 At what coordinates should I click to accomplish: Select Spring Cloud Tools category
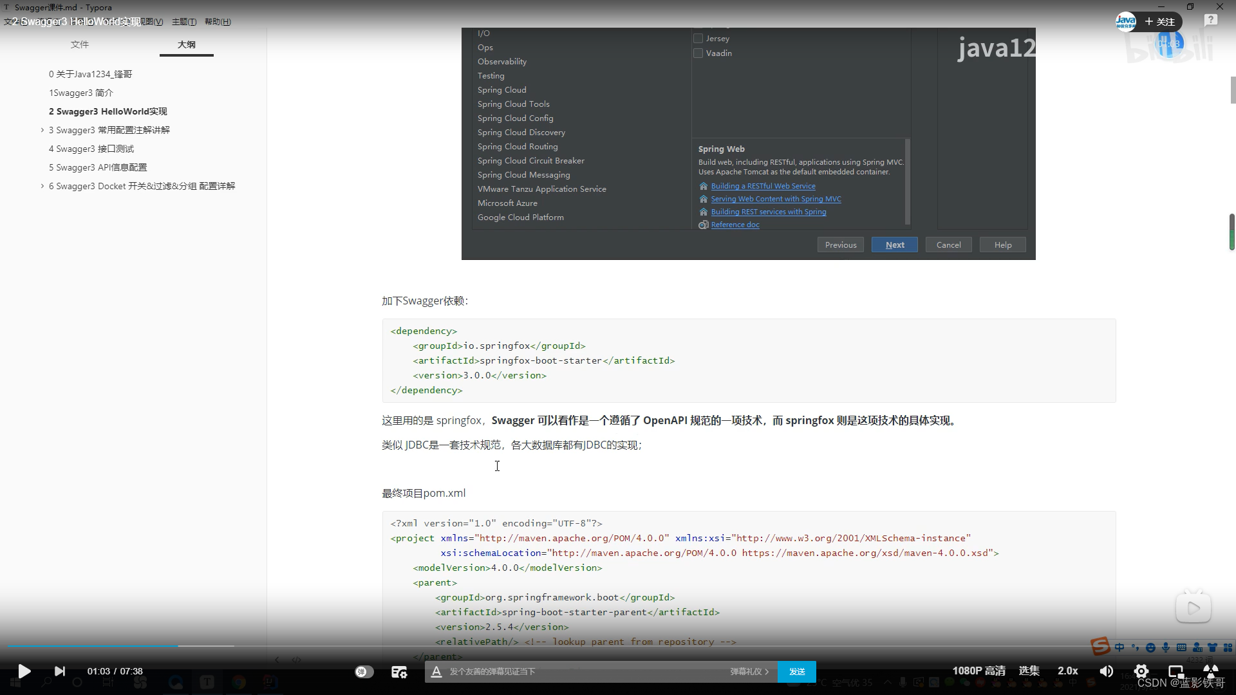(x=514, y=104)
